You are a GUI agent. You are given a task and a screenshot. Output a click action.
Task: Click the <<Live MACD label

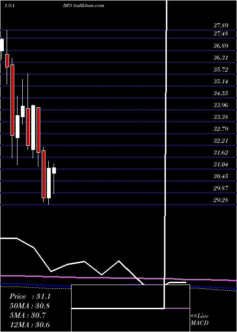(200, 319)
